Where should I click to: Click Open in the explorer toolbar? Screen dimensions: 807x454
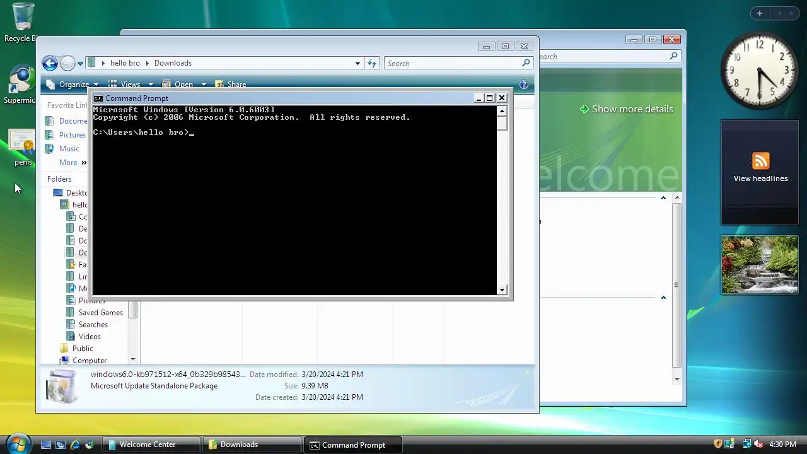click(x=178, y=84)
